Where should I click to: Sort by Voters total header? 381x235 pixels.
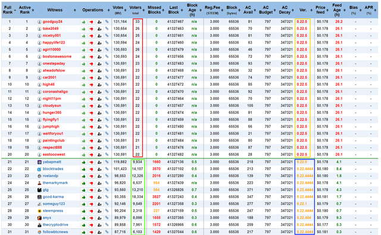coord(136,10)
